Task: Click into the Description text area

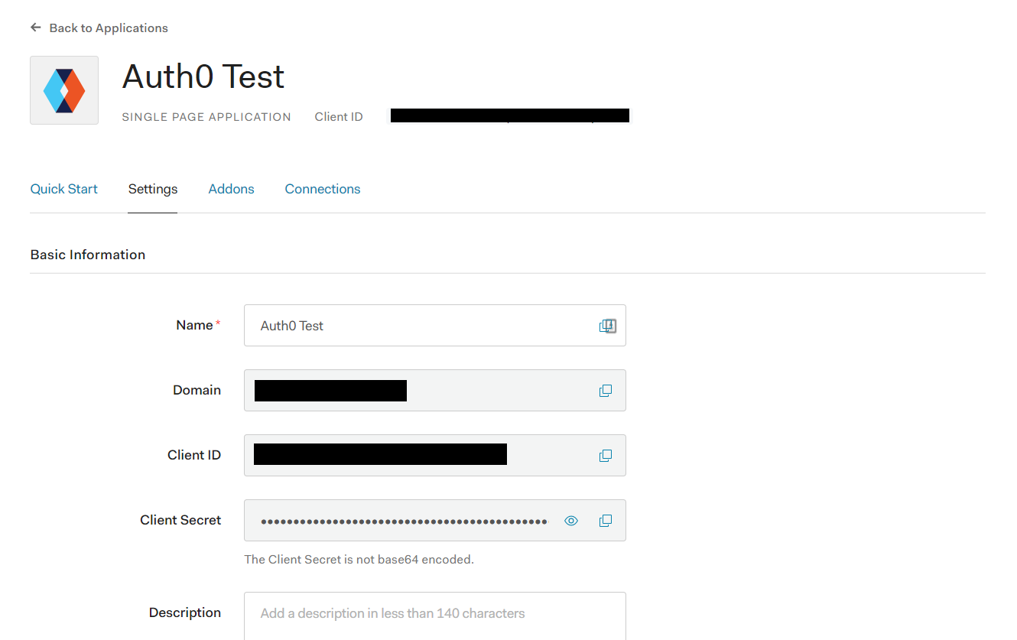Action: click(x=435, y=616)
